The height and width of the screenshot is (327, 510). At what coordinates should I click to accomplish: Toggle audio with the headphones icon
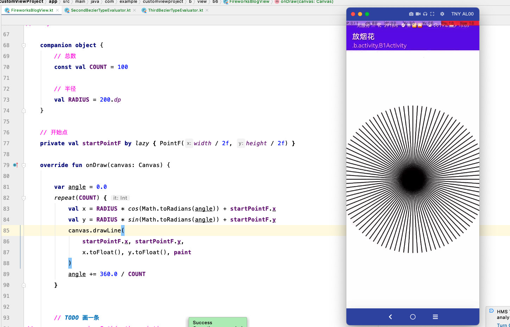[x=425, y=14]
